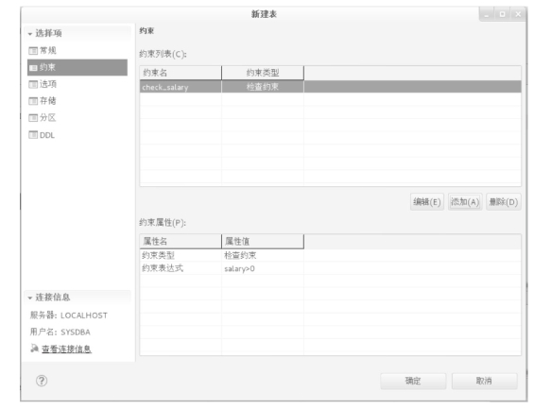Viewport: 551px width, 409px height.
Task: Click the 编辑(E) button
Action: [427, 202]
